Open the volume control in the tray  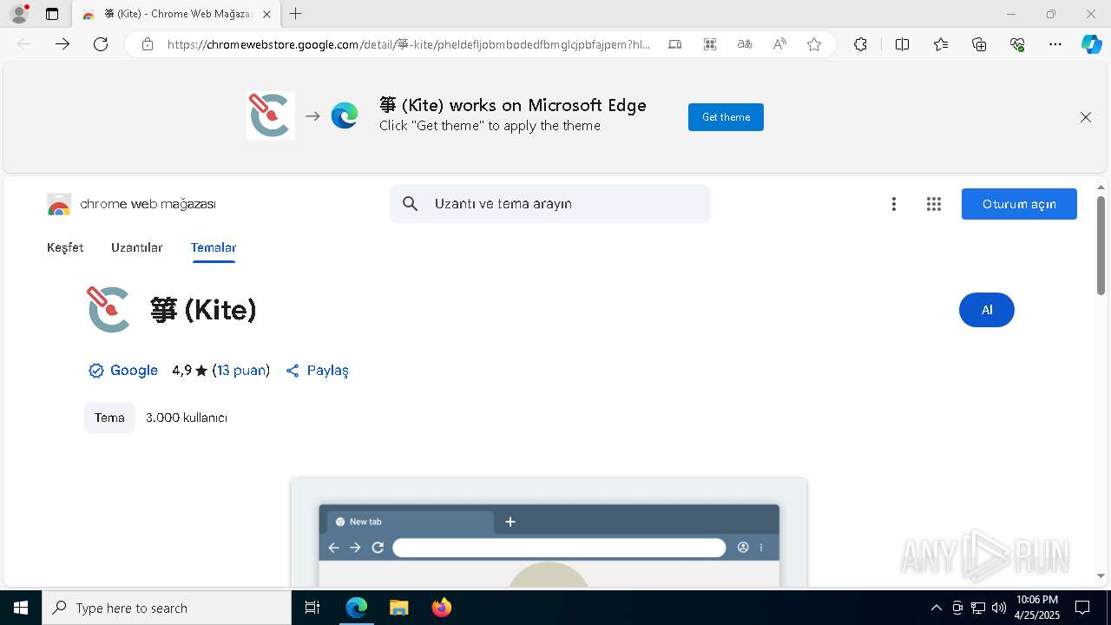(x=999, y=608)
